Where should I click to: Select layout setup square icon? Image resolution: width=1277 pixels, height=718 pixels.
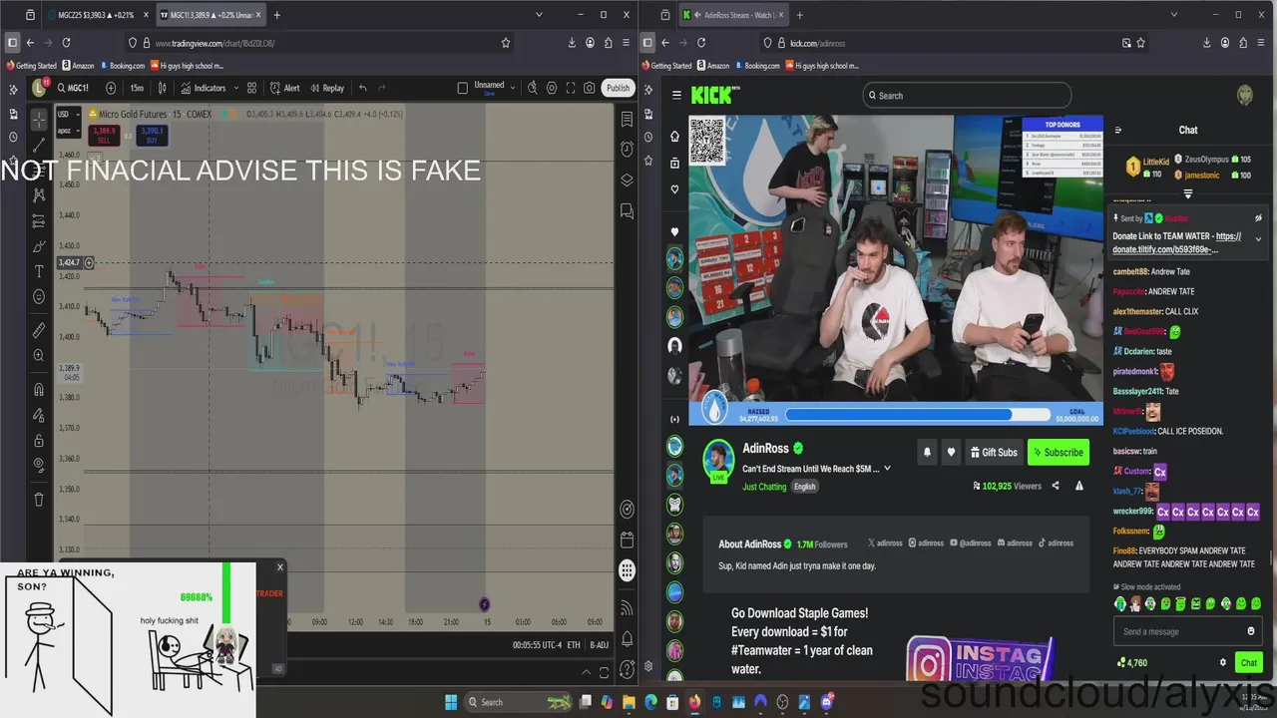462,88
